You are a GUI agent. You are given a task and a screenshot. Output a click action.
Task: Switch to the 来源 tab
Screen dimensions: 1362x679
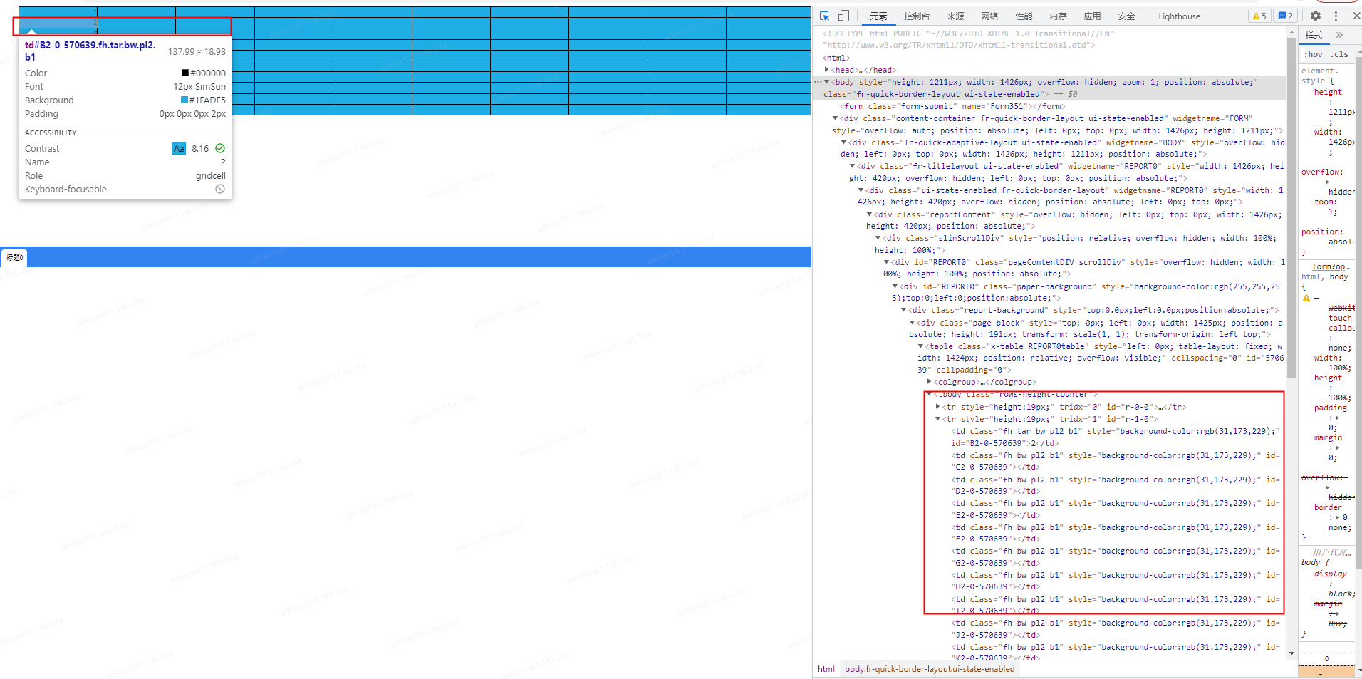(955, 16)
